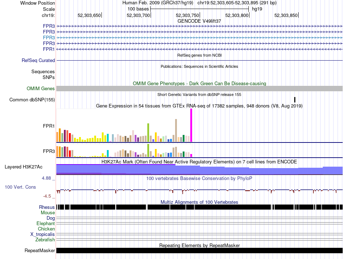This screenshot has height=259, width=343.
Task: Click the hg19 label next to the scale bar
Action: pos(257,9)
